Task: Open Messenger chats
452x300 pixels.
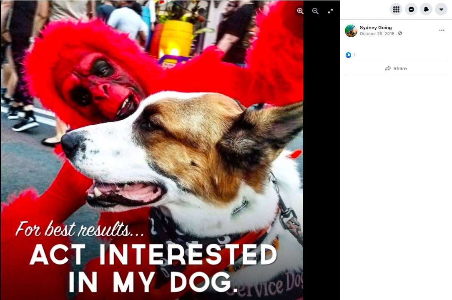Action: 411,9
